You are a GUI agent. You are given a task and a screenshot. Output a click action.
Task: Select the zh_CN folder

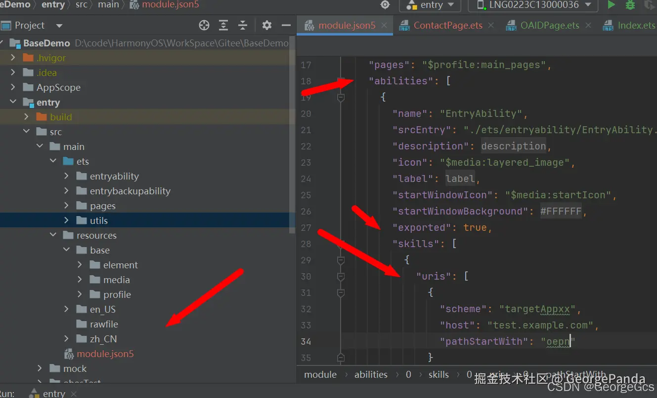click(x=103, y=339)
